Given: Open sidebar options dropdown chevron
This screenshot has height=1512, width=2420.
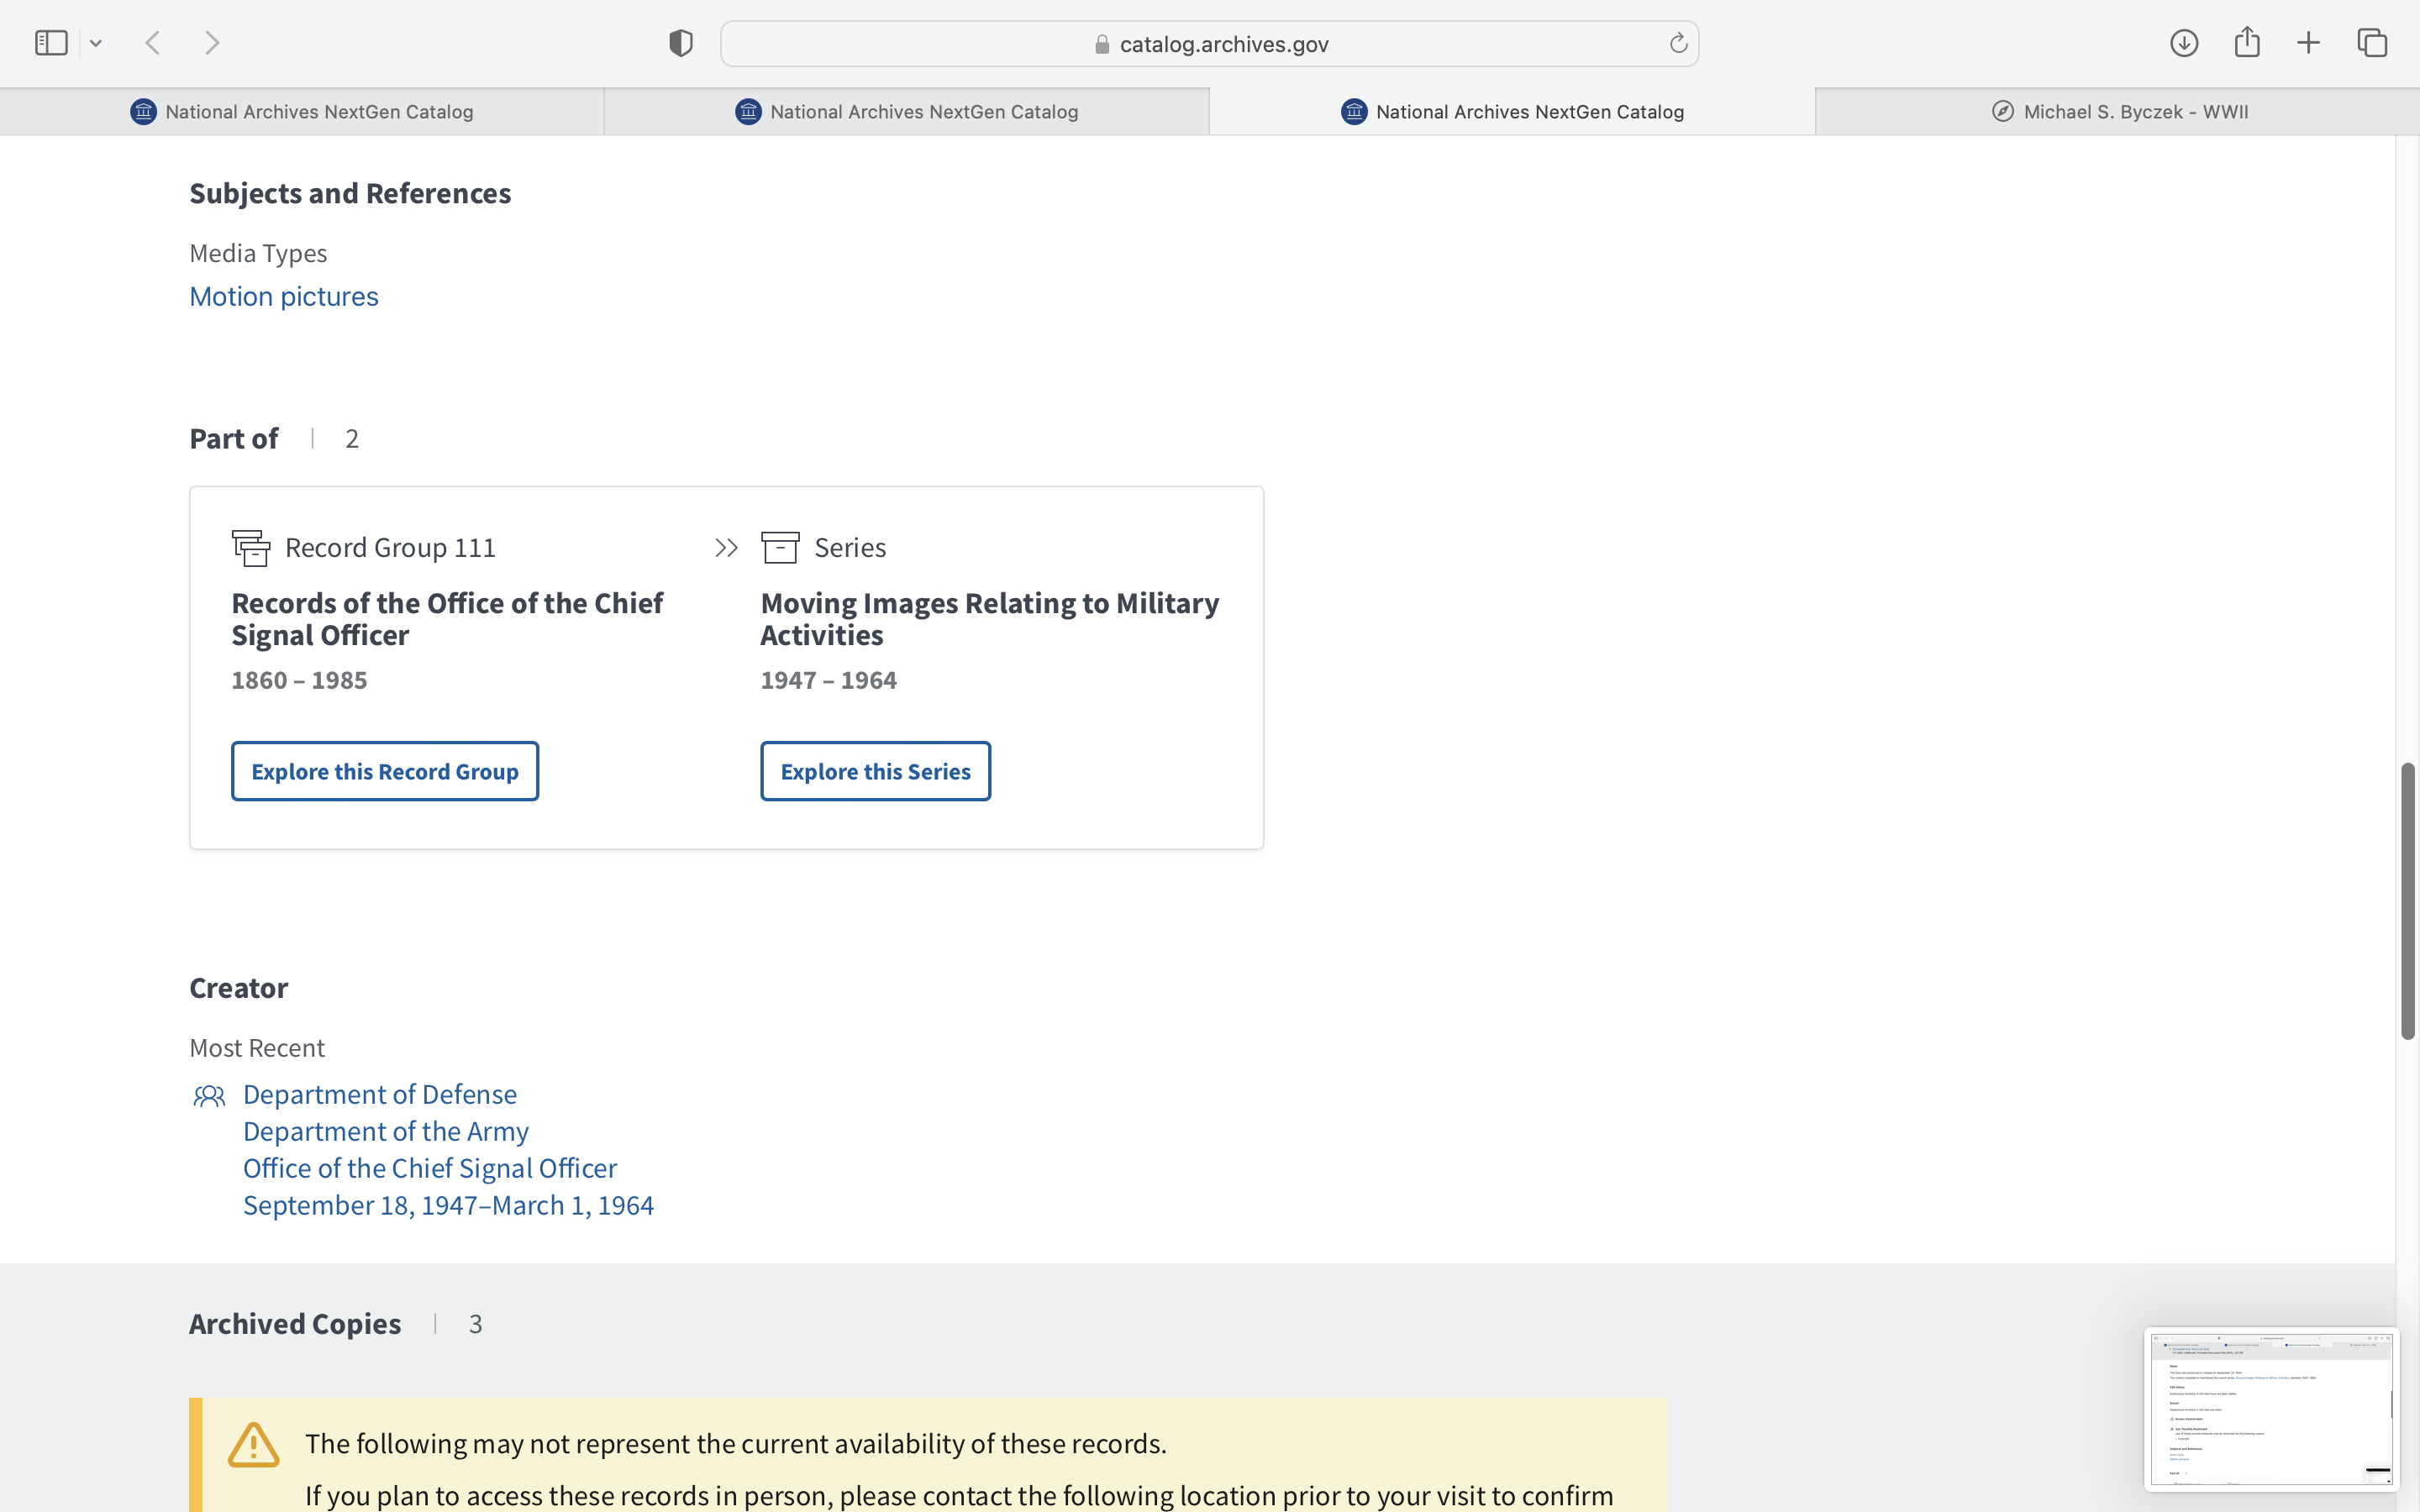Looking at the screenshot, I should tap(96, 43).
